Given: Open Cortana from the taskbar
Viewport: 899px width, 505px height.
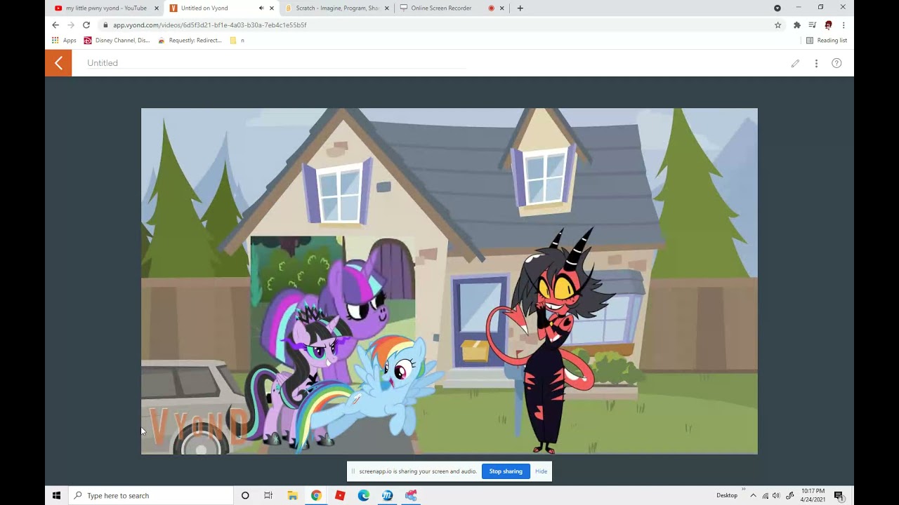Looking at the screenshot, I should 245,496.
